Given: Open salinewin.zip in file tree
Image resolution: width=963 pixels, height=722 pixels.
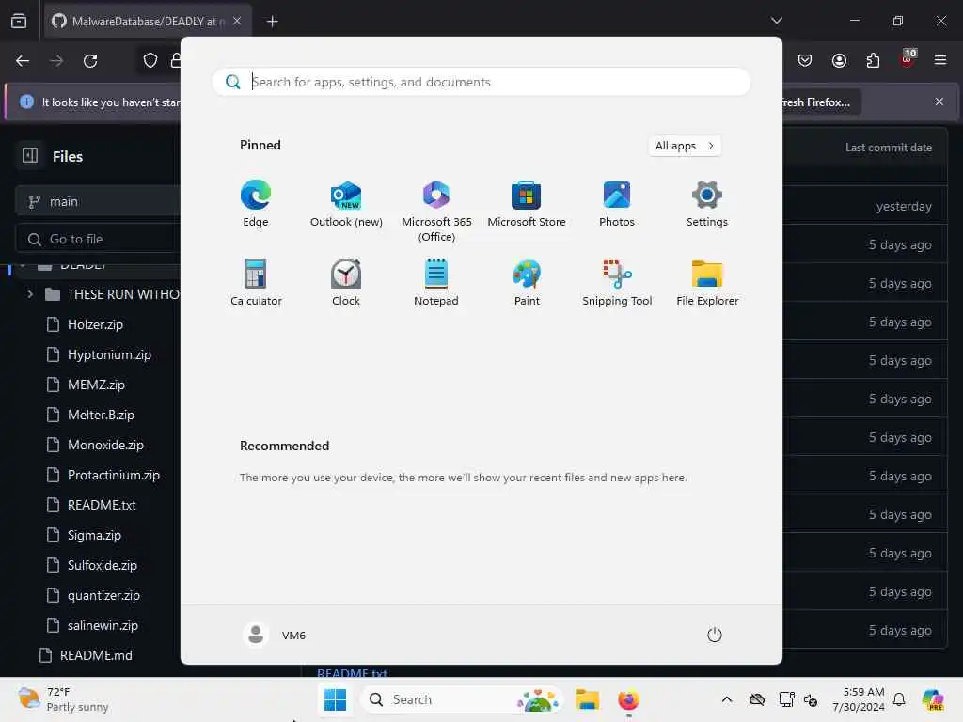Looking at the screenshot, I should tap(103, 625).
